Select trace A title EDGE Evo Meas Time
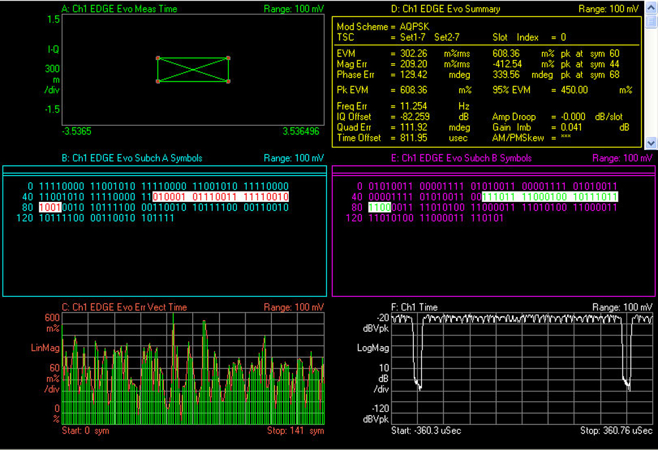Image resolution: width=658 pixels, height=450 pixels. point(119,9)
